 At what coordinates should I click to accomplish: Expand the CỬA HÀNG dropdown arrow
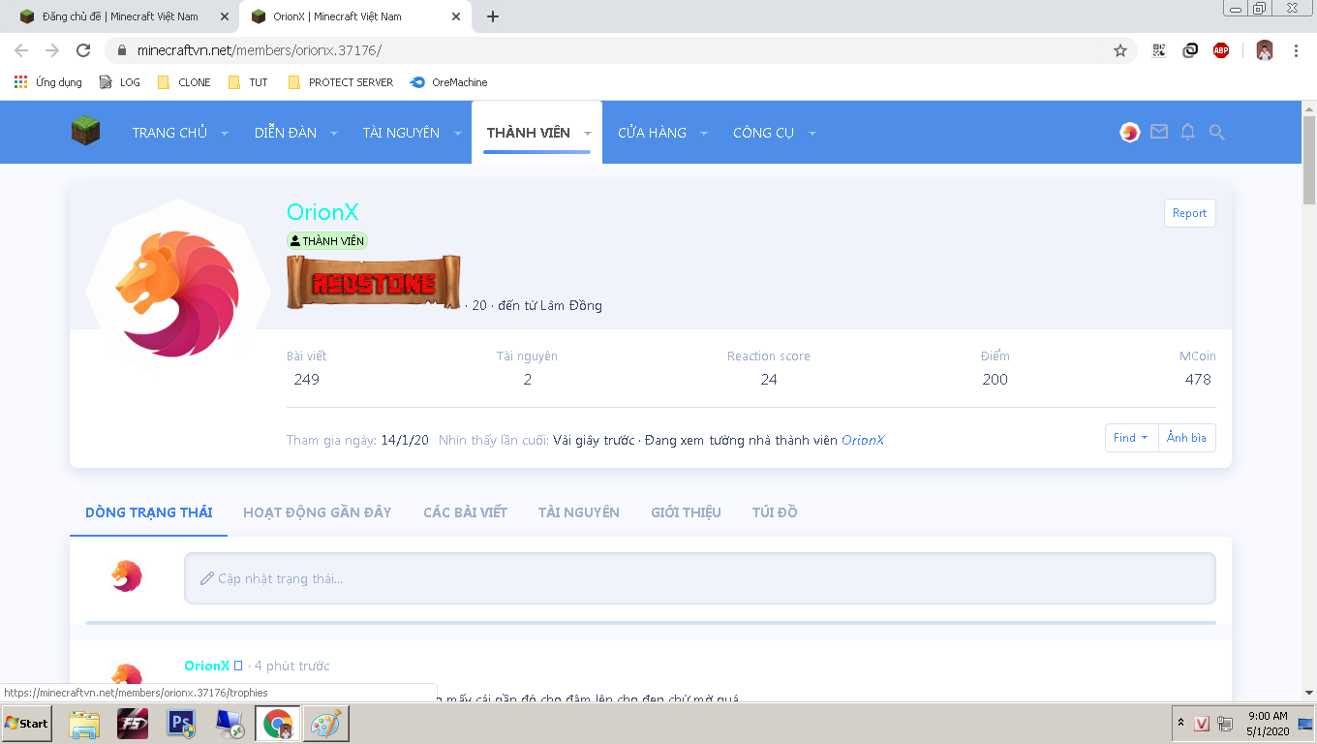[704, 133]
